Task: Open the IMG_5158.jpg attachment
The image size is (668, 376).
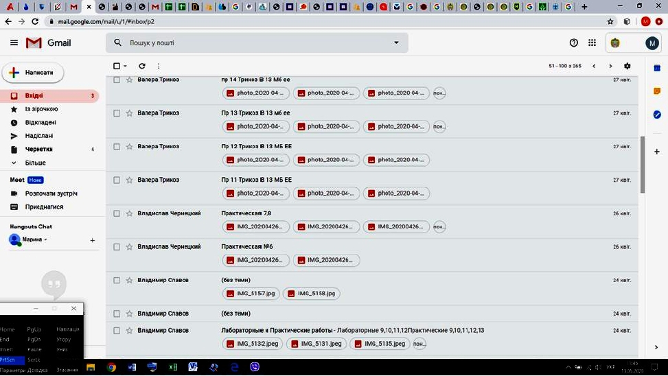Action: pyautogui.click(x=312, y=294)
